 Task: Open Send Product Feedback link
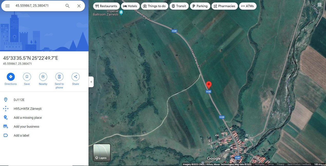coord(299,164)
